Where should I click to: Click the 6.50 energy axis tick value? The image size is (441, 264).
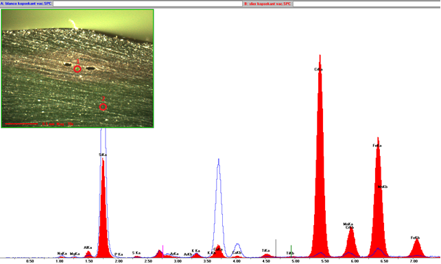[x=384, y=261]
